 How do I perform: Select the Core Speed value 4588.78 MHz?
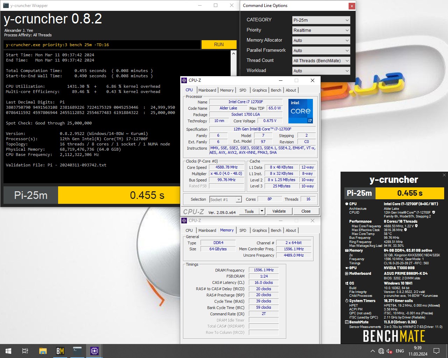click(226, 167)
